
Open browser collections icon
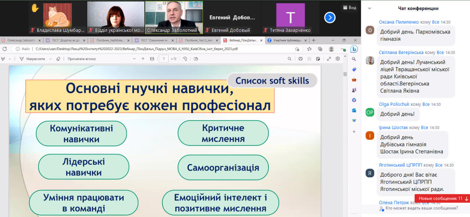click(320, 49)
